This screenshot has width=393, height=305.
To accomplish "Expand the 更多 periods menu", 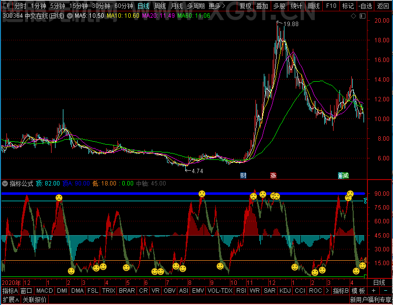I will click(x=217, y=6).
